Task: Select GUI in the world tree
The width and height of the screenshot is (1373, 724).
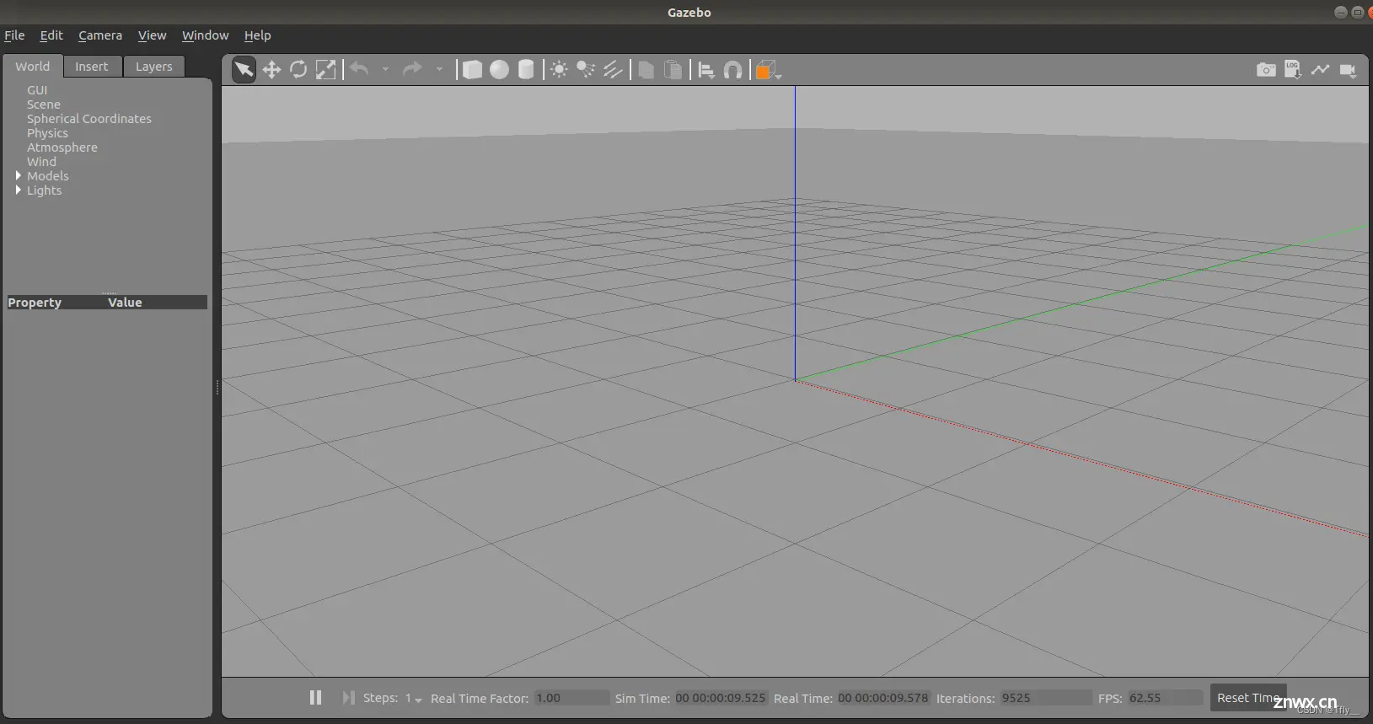Action: point(37,90)
